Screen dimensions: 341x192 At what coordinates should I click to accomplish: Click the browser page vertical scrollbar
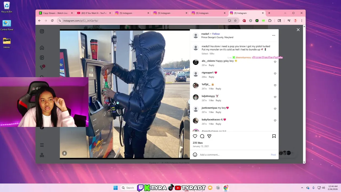click(304, 94)
